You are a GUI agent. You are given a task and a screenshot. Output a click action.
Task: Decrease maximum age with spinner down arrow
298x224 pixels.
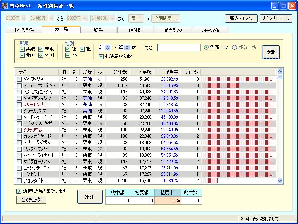127,49
